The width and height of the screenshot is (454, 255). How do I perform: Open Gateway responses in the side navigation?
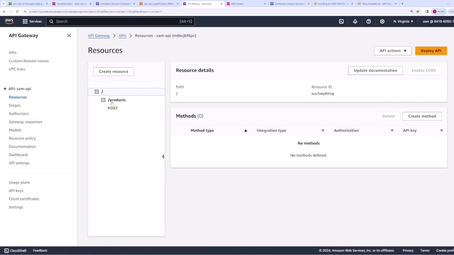tap(26, 122)
